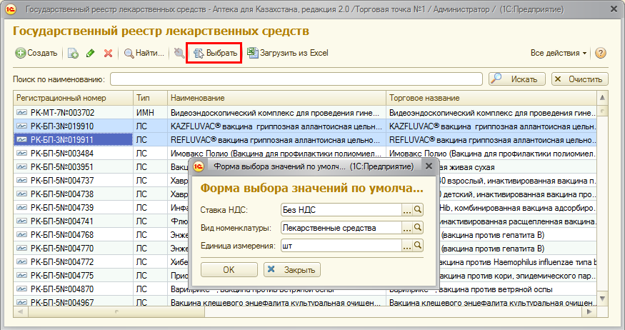Image resolution: width=625 pixels, height=330 pixels.
Task: Click the green pencil edit icon
Action: (91, 53)
